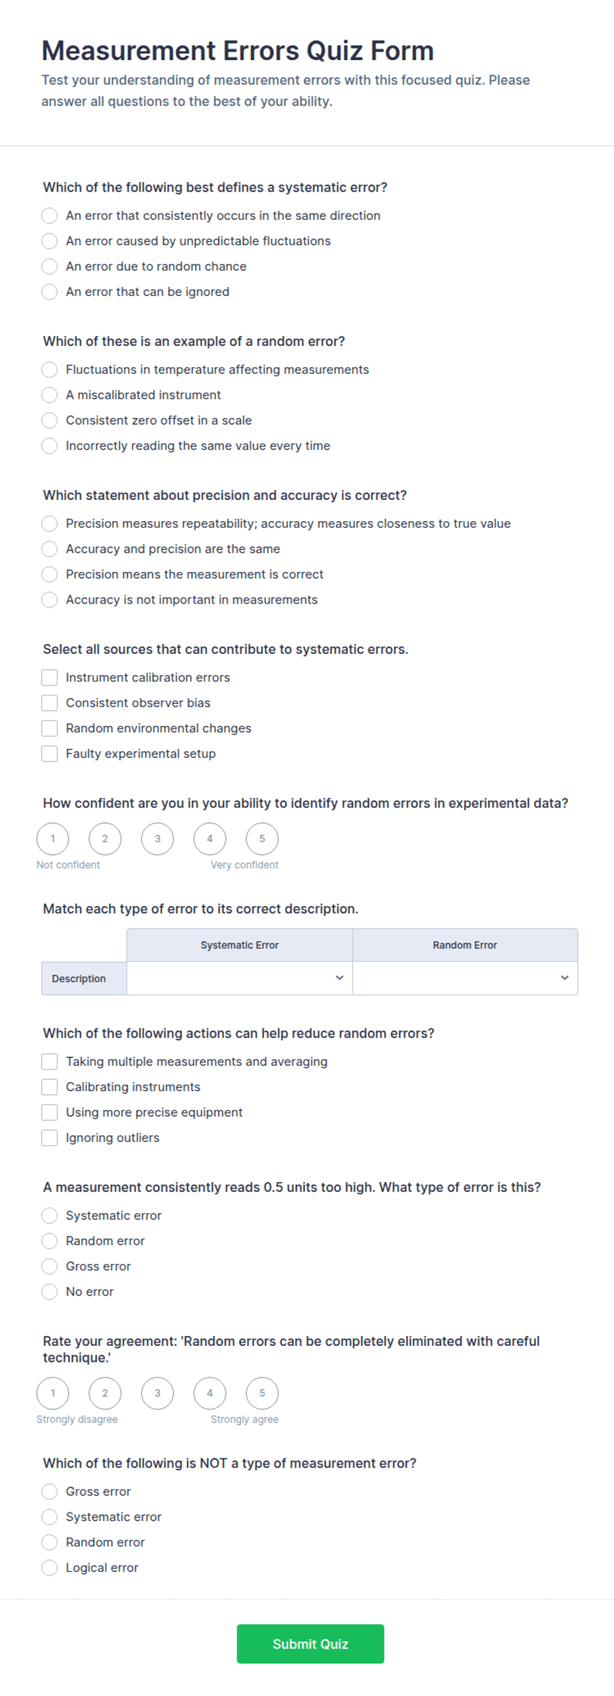The width and height of the screenshot is (614, 1696).
Task: Expand the Random Error description dropdown
Action: pyautogui.click(x=465, y=978)
